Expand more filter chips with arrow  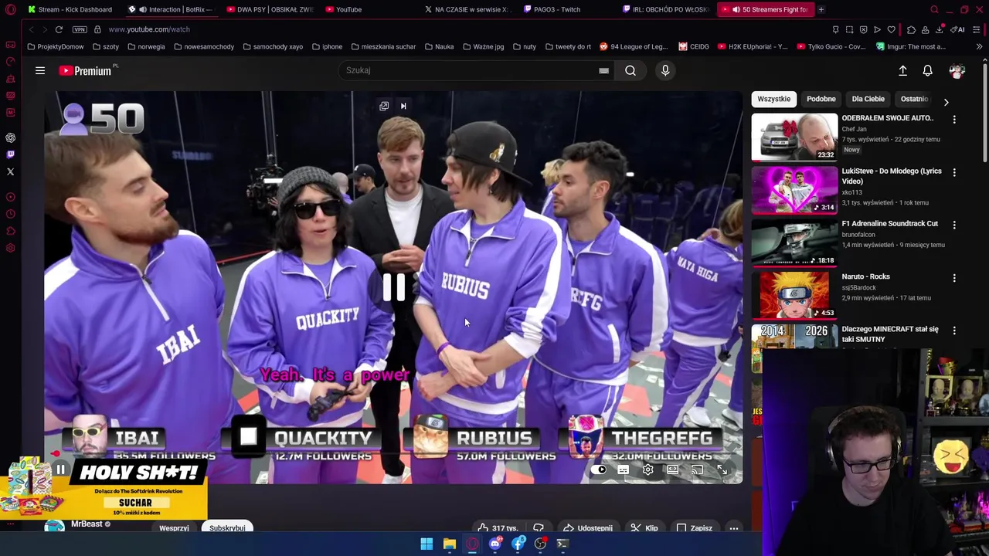click(946, 101)
